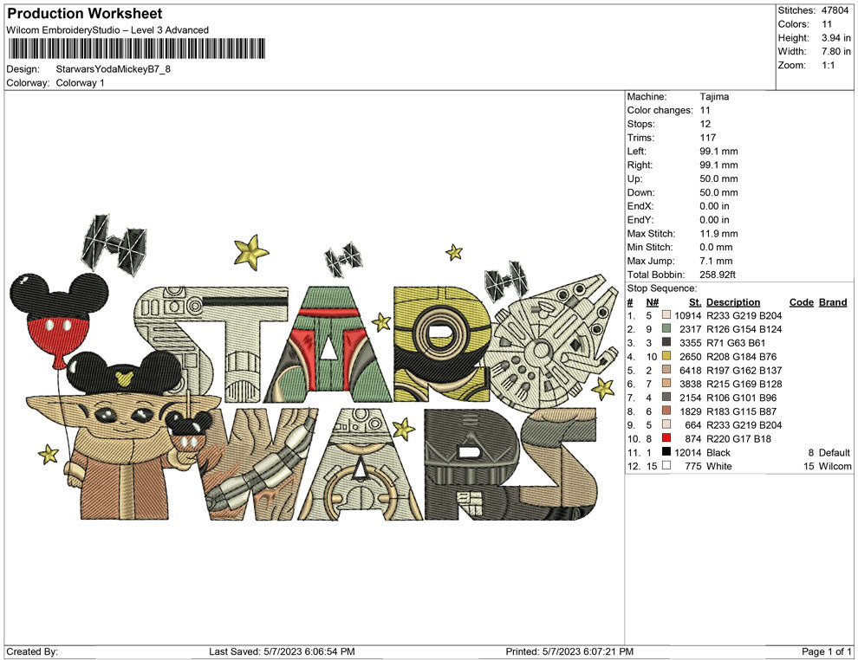The width and height of the screenshot is (858, 660).
Task: Click description 'R197 G162 B137'
Action: click(744, 370)
